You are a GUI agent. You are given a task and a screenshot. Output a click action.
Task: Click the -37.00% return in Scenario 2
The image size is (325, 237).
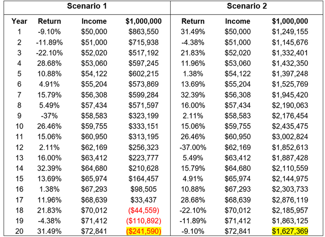coord(193,148)
